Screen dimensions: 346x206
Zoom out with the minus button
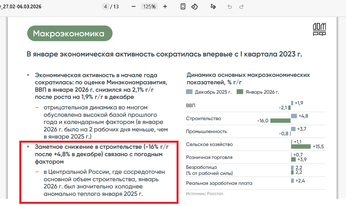point(133,6)
